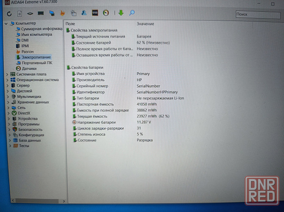Select the Свойства электропитания group row
Viewport: 284px width, 212px height.
[92, 30]
